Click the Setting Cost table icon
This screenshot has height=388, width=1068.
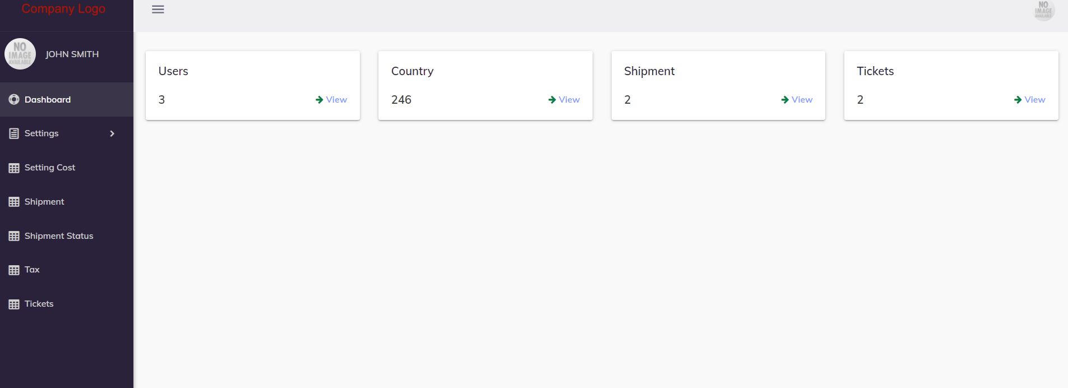point(14,168)
